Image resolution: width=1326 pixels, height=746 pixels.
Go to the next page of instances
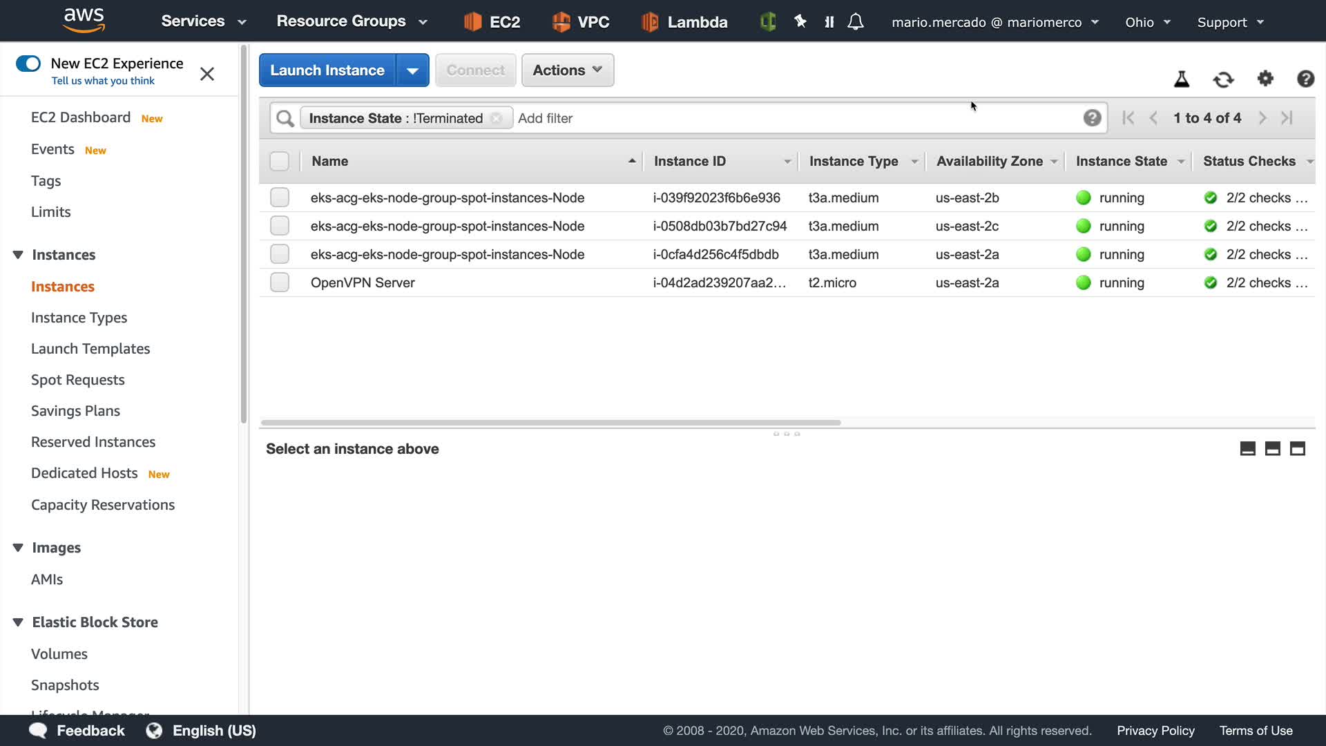(1262, 118)
